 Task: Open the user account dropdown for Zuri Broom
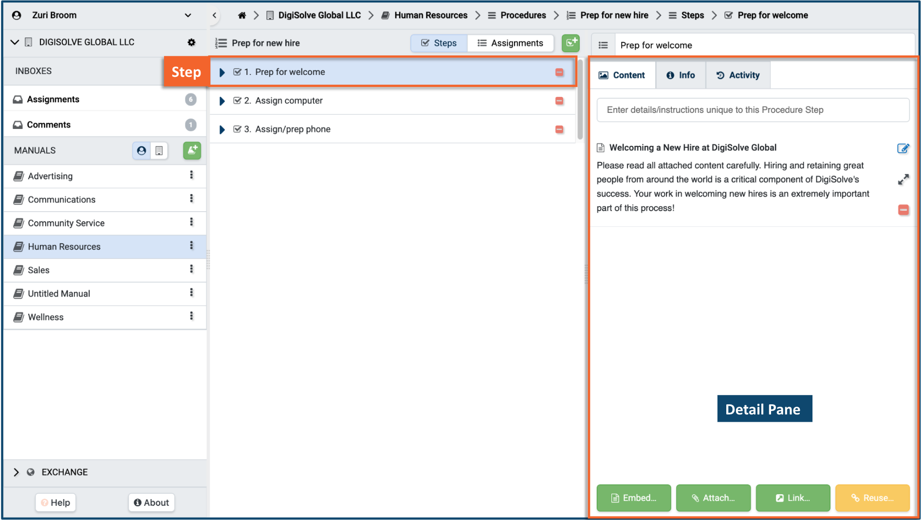pyautogui.click(x=188, y=15)
